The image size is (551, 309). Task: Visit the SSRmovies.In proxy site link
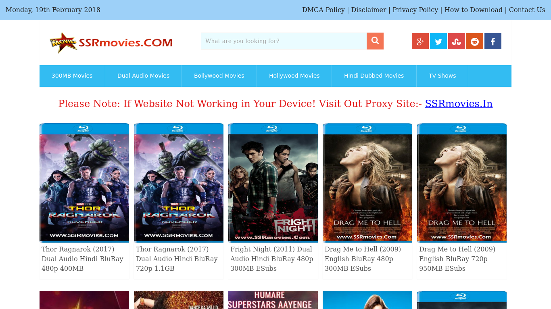point(459,104)
